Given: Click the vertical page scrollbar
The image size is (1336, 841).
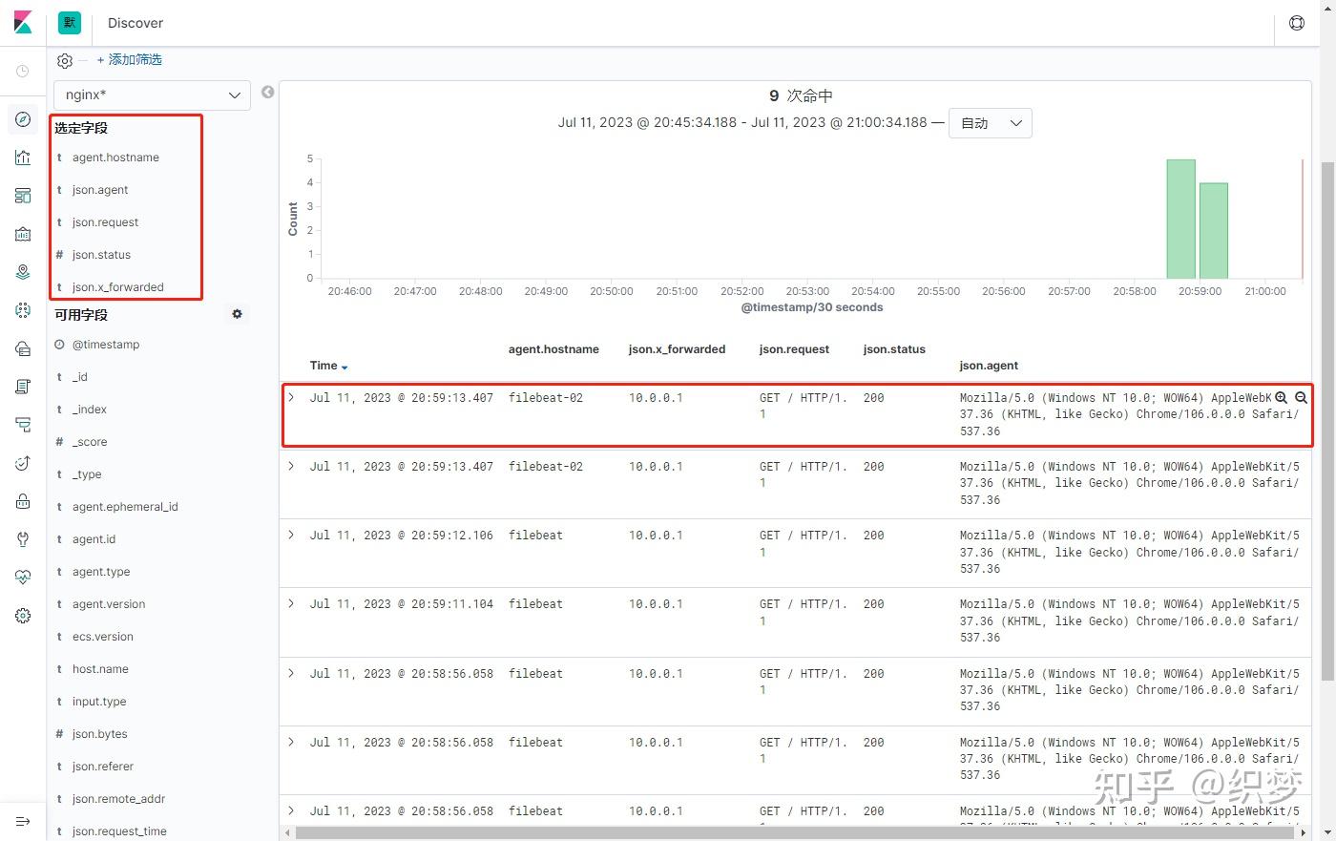Looking at the screenshot, I should point(1327,420).
